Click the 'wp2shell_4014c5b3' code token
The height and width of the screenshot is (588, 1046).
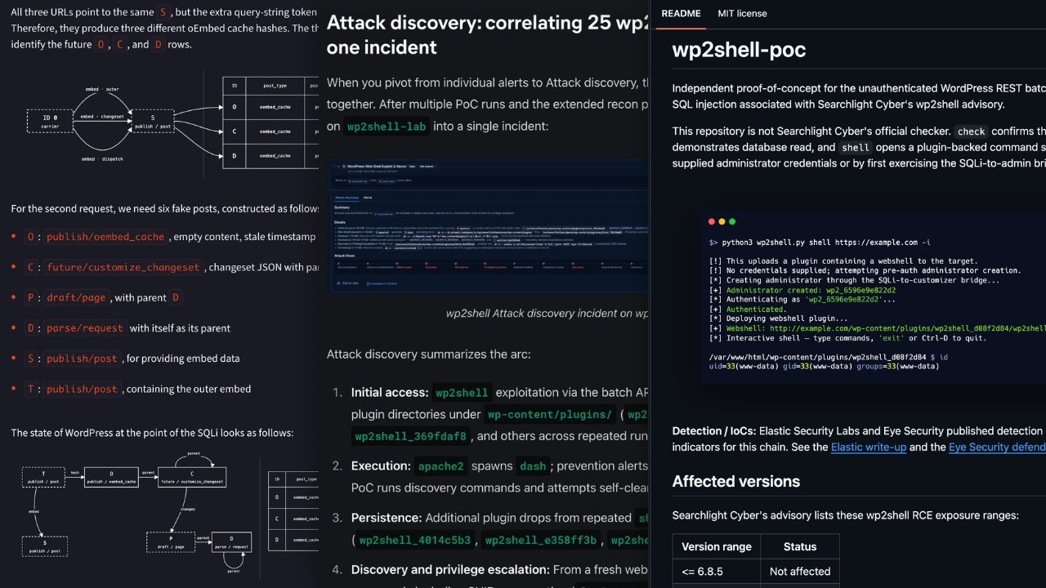[x=415, y=540]
